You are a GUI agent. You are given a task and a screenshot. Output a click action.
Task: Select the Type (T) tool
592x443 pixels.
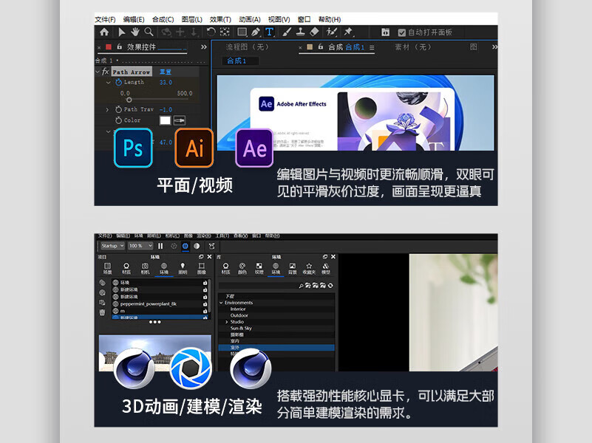tap(269, 32)
